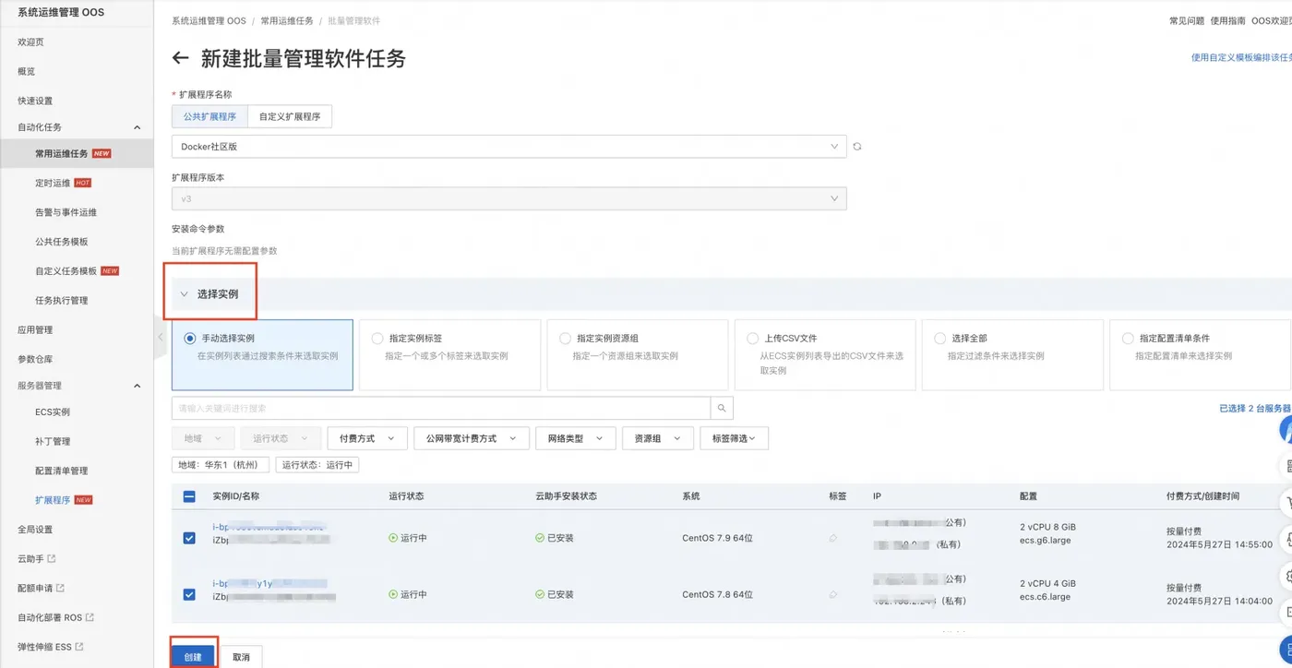Click the 创建 button
The width and height of the screenshot is (1292, 668).
pyautogui.click(x=193, y=657)
